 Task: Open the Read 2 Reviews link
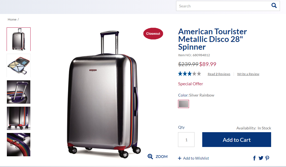click(219, 74)
